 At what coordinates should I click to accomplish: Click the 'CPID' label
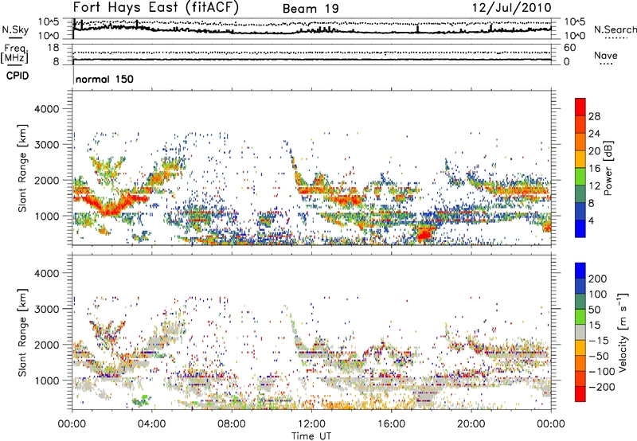17,76
